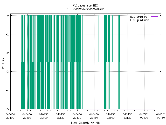Click the x-axis label "040430 20:00"

[10, 116]
